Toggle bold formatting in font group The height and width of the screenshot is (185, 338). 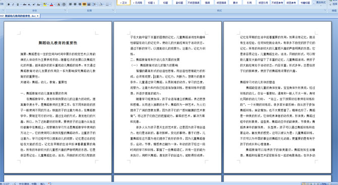pyautogui.click(x=9, y=5)
